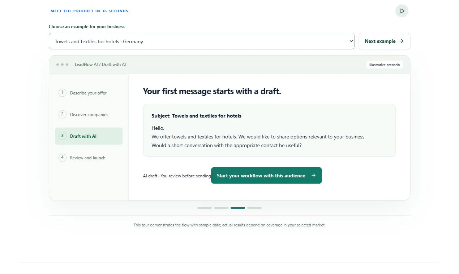The height and width of the screenshot is (274, 459).
Task: Jump to the first progress indicator bar
Action: [205, 208]
